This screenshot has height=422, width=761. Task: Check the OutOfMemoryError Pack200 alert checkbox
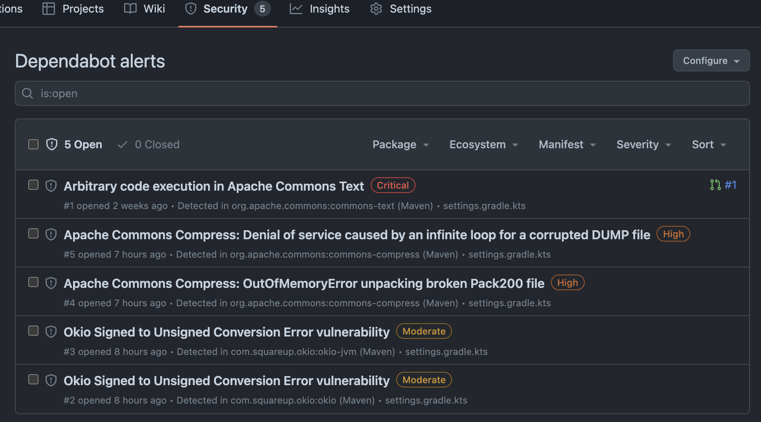pyautogui.click(x=33, y=282)
